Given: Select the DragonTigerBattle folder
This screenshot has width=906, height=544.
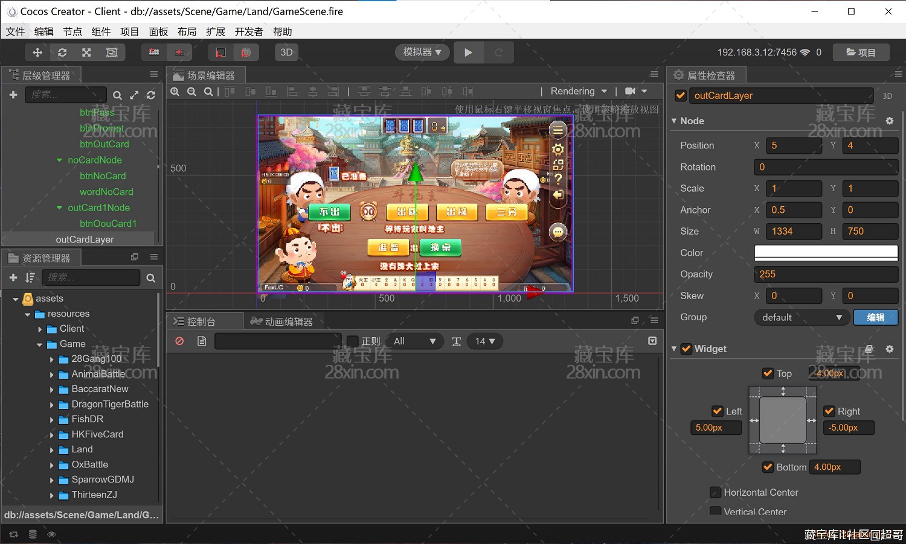Looking at the screenshot, I should pyautogui.click(x=110, y=404).
